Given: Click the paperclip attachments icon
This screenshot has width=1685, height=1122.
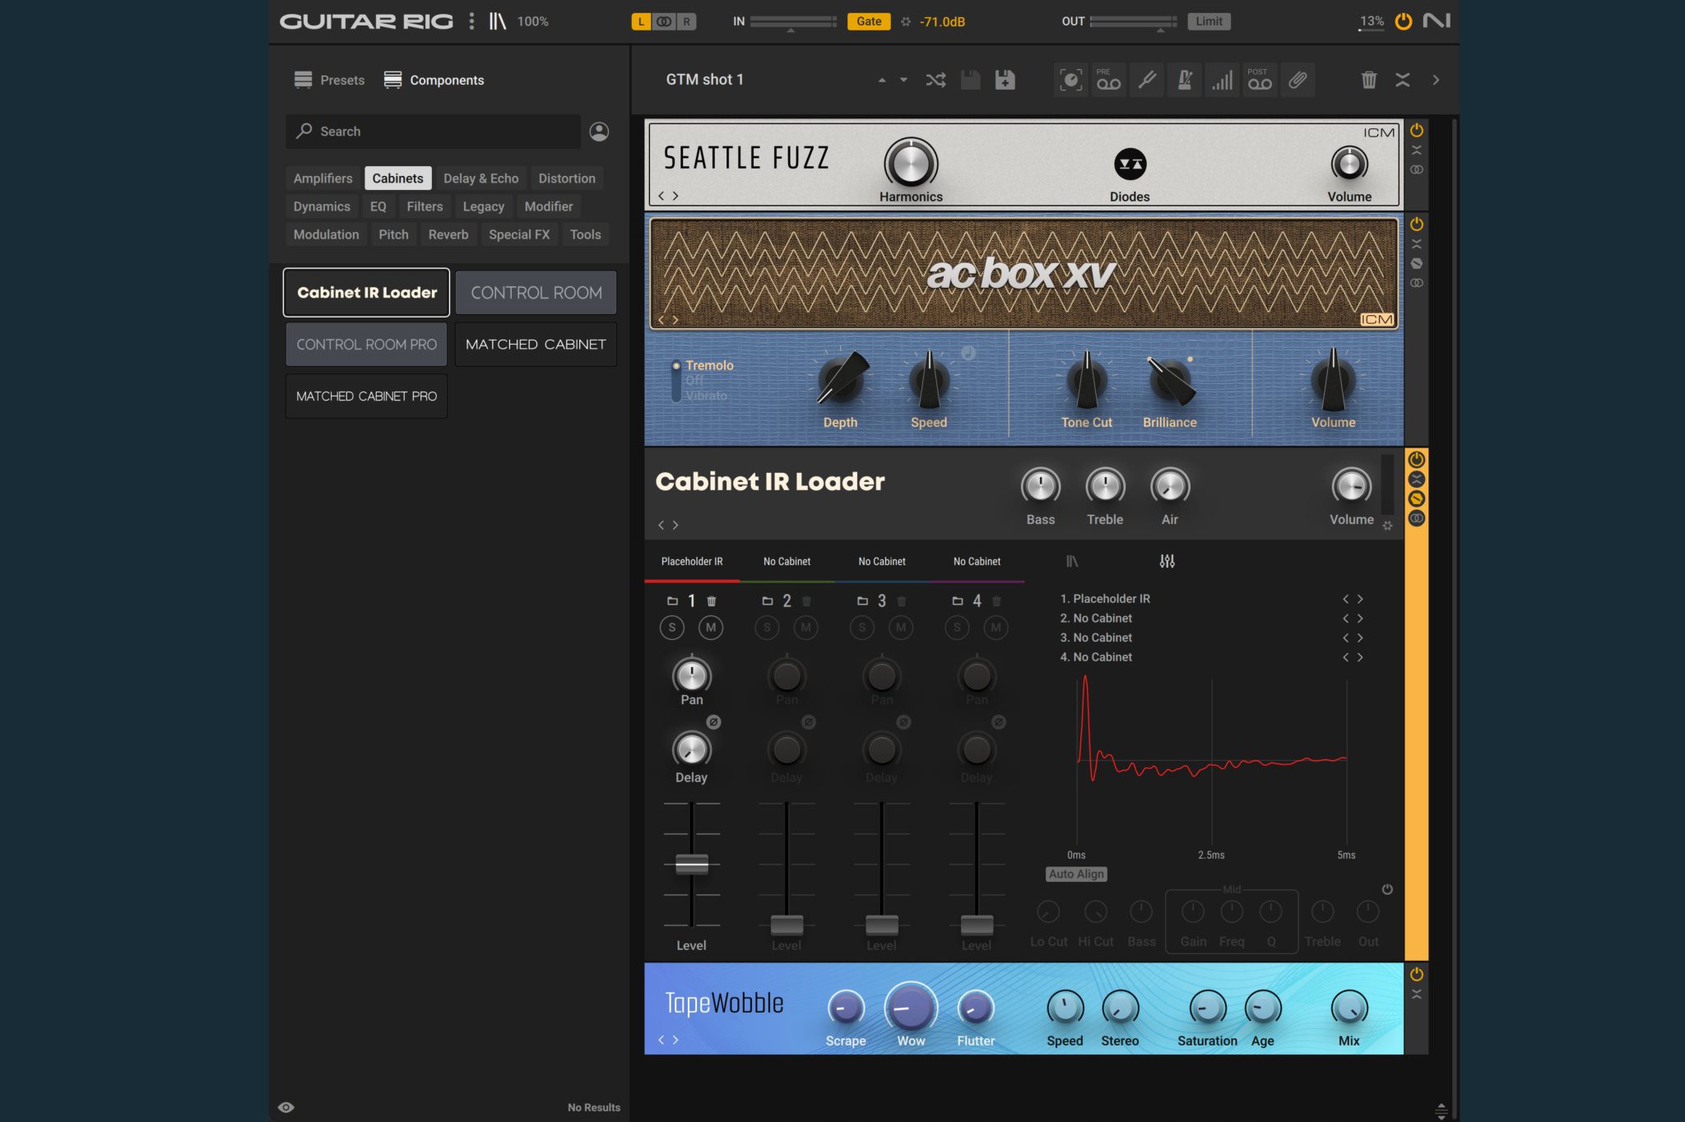Looking at the screenshot, I should tap(1297, 79).
